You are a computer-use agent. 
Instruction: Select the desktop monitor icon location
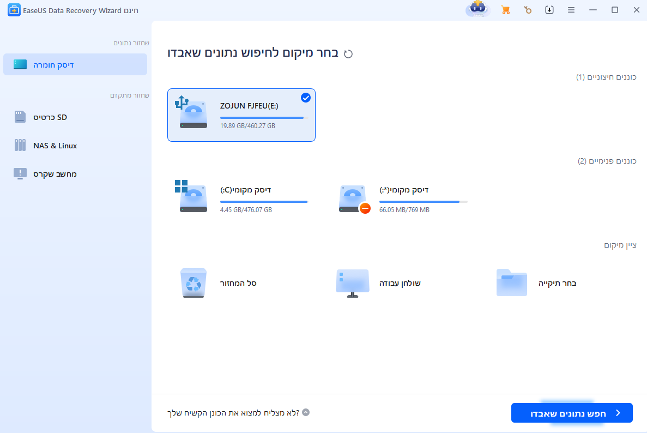(352, 283)
